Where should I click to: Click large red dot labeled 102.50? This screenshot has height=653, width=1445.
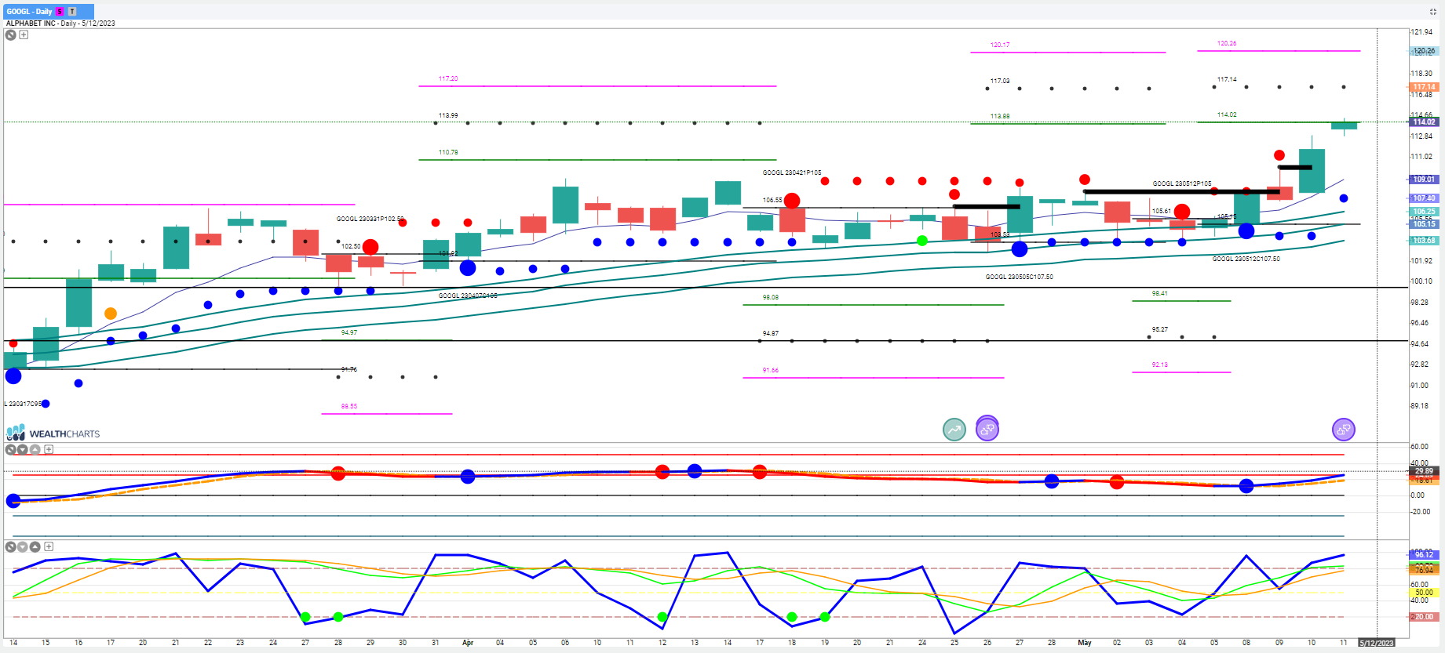click(x=370, y=248)
